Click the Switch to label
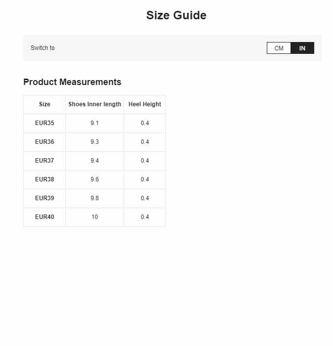333x346 pixels. point(42,48)
